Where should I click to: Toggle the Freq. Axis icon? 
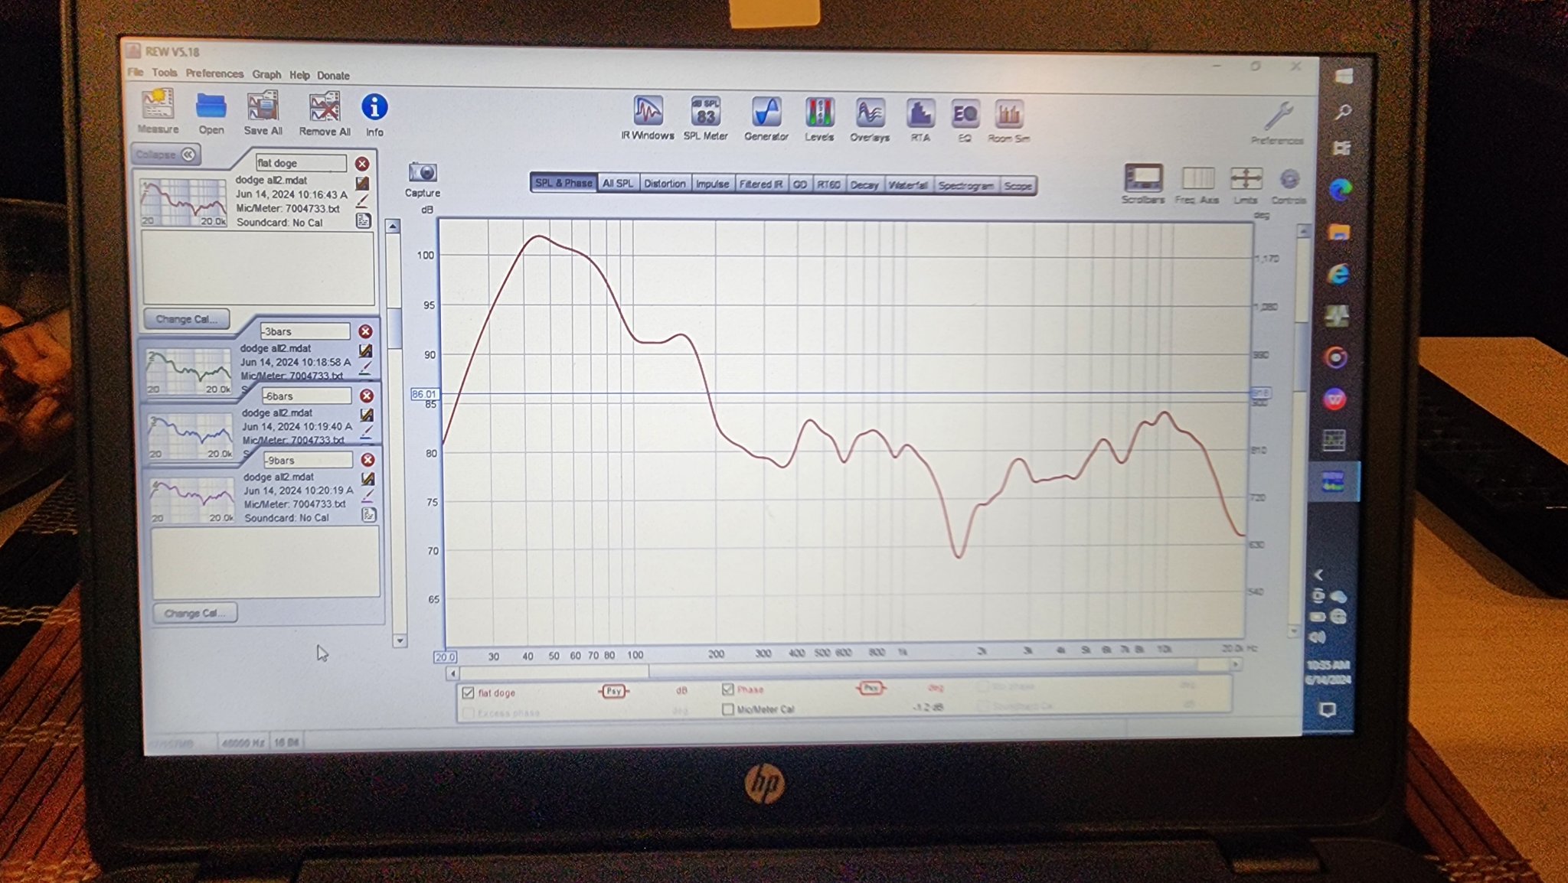(x=1197, y=178)
